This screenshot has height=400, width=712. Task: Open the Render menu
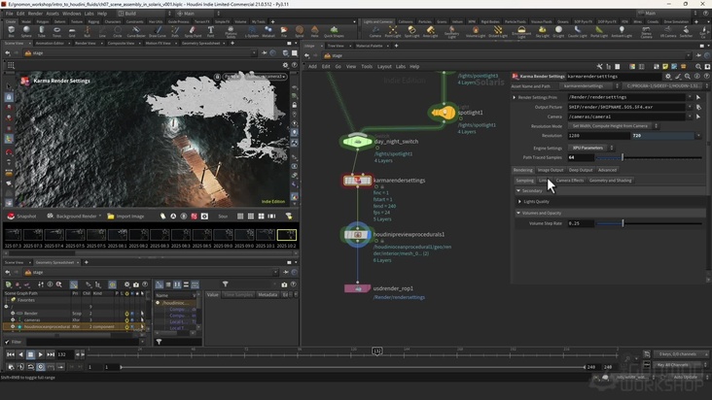coord(35,14)
